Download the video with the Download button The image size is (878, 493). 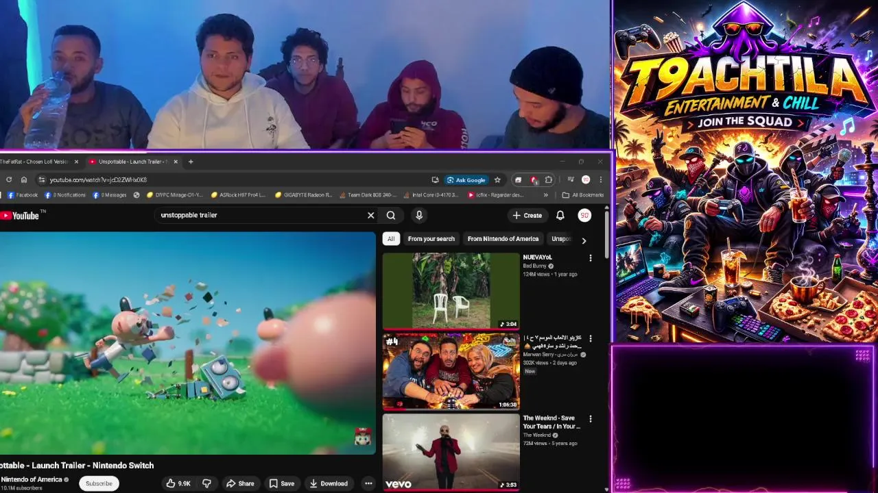point(329,483)
